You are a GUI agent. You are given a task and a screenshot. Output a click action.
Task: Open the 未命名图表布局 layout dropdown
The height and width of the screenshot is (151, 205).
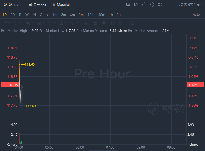pos(190,5)
